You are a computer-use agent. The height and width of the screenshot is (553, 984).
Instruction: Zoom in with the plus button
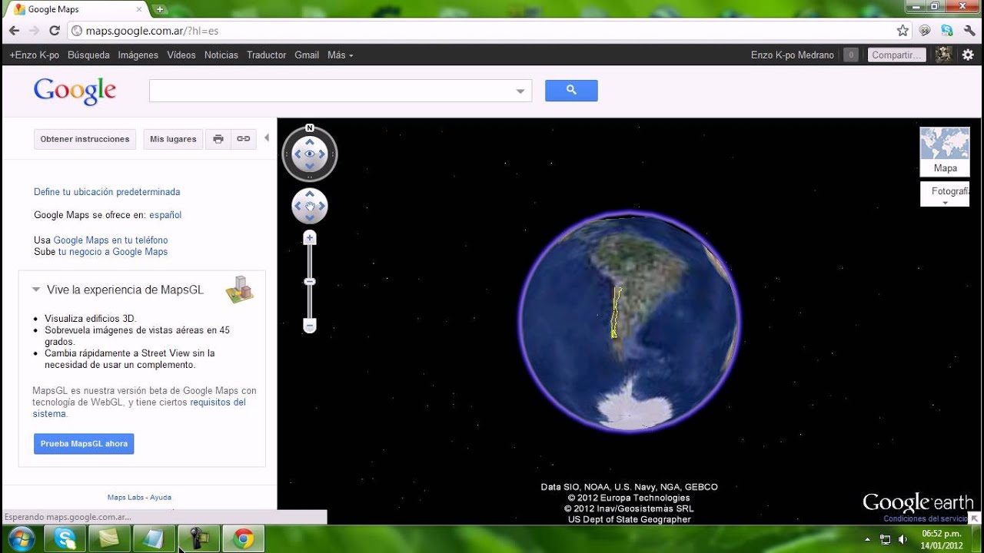coord(310,238)
